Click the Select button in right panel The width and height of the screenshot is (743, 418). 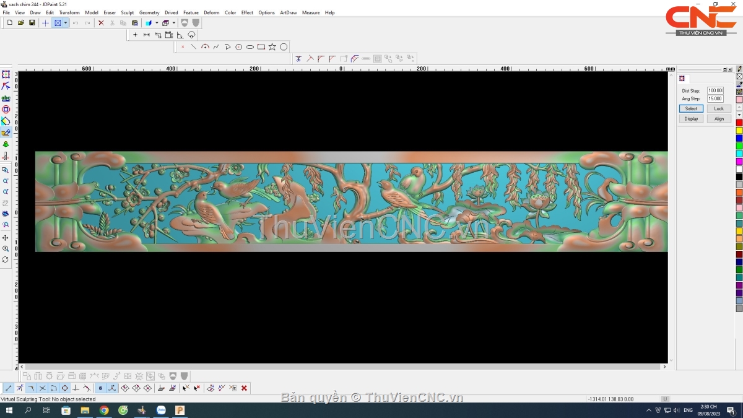(x=691, y=108)
